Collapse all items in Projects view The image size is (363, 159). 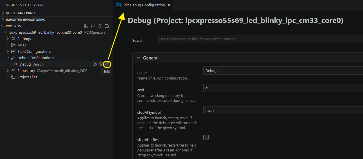(107, 26)
